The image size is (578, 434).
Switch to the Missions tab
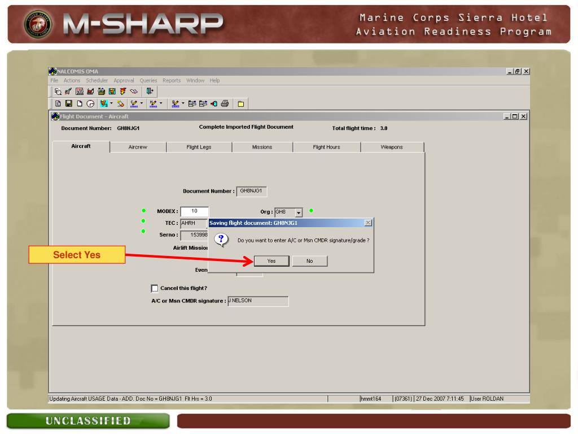point(262,147)
